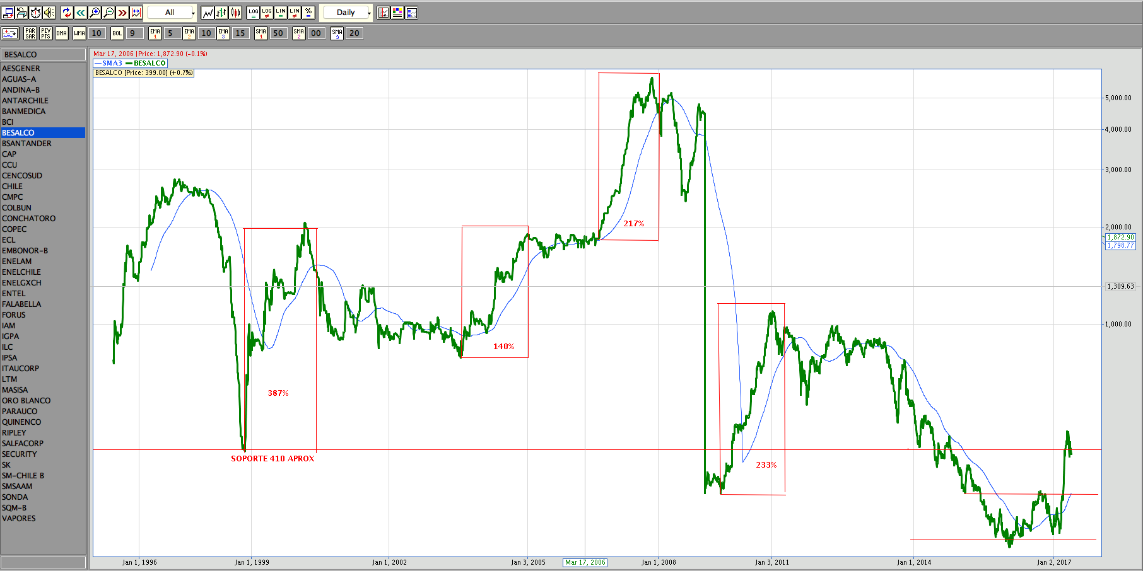Click the zoom out magnifier
Viewport: 1143px width, 571px height.
(x=108, y=13)
